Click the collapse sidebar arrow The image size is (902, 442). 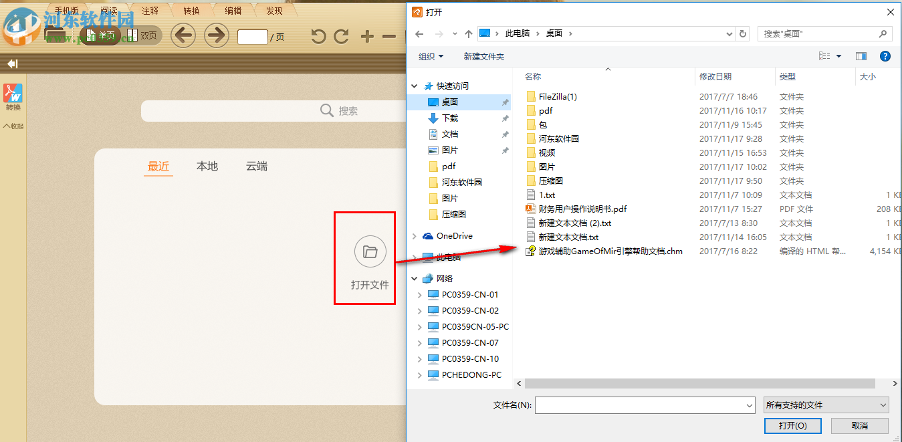coord(11,64)
